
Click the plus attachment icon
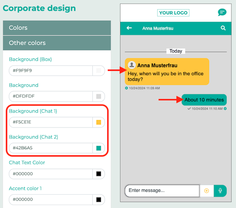coord(206,190)
